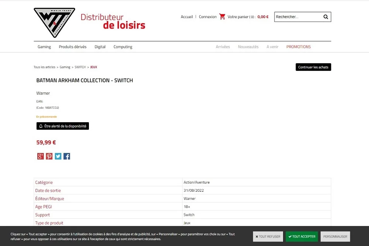
Task: Open the Gaming breadcrumb link
Action: click(x=65, y=67)
